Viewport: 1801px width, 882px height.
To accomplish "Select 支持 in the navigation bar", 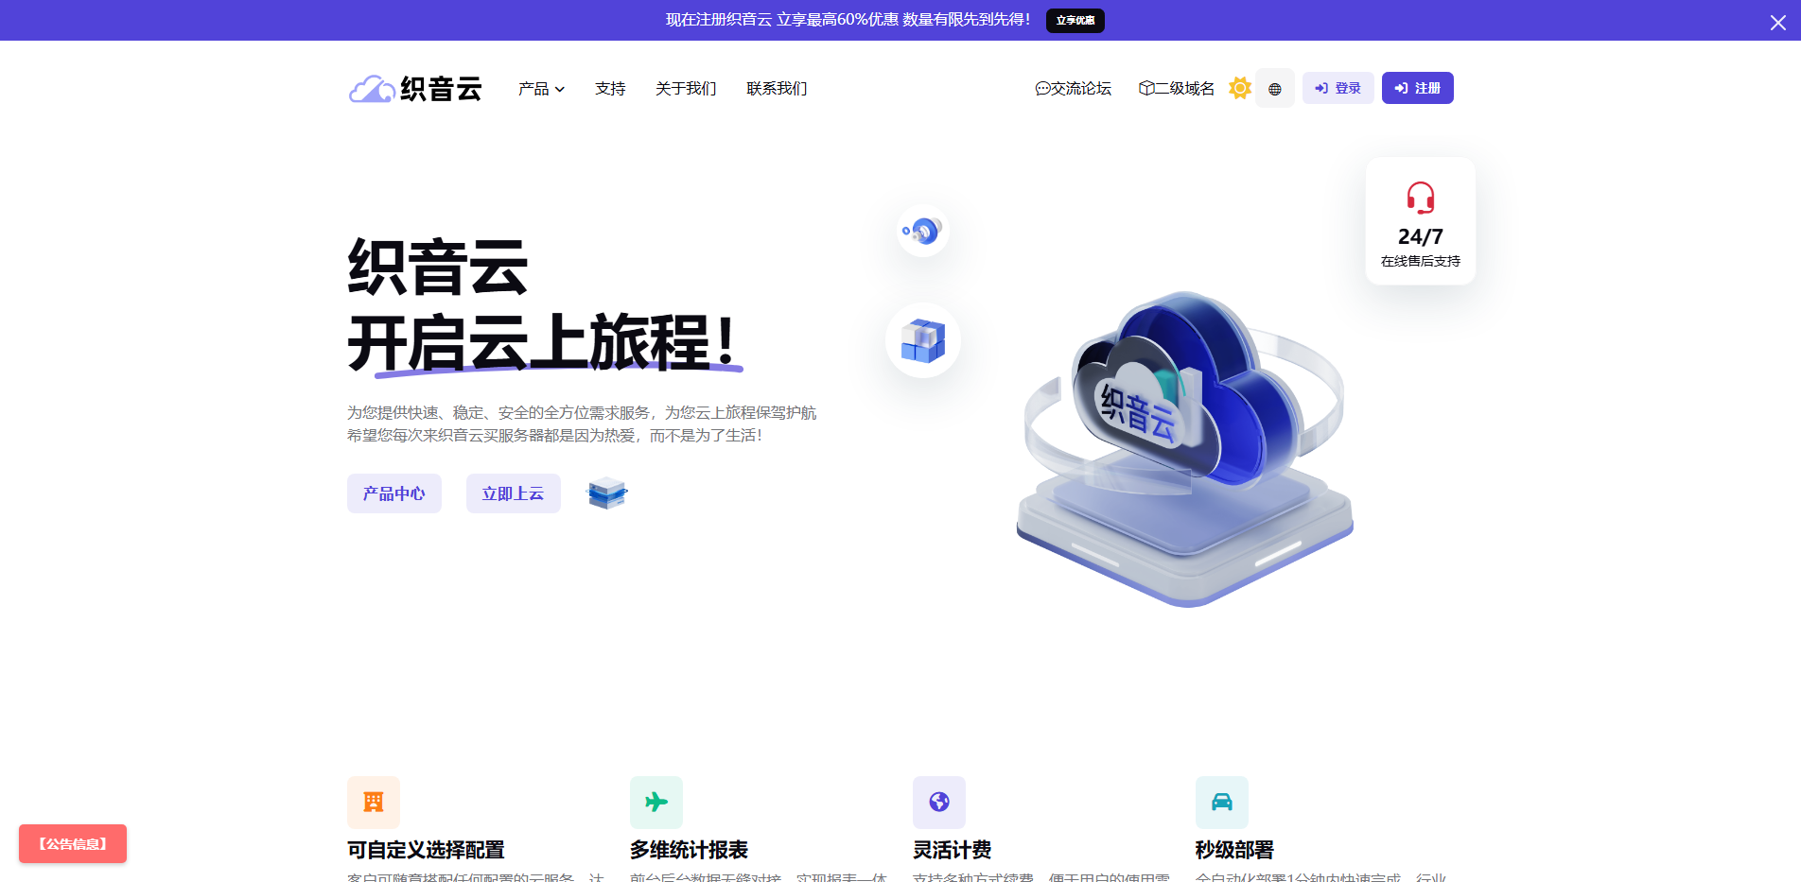I will tap(610, 88).
